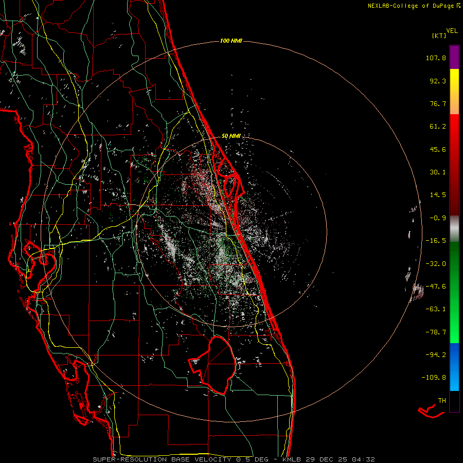Click the 61.2 velocity scale label
463x463 pixels.
pos(438,127)
